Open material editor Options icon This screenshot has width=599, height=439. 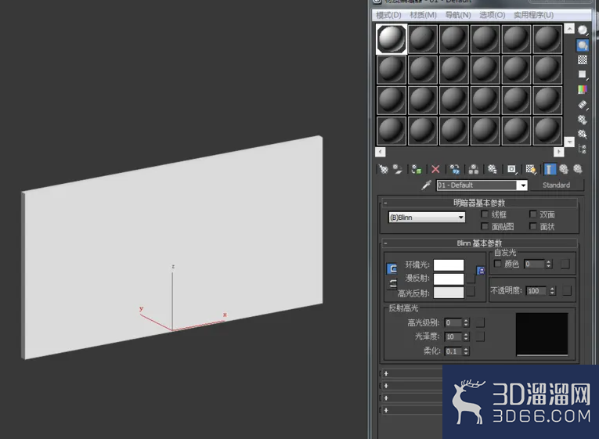583,119
